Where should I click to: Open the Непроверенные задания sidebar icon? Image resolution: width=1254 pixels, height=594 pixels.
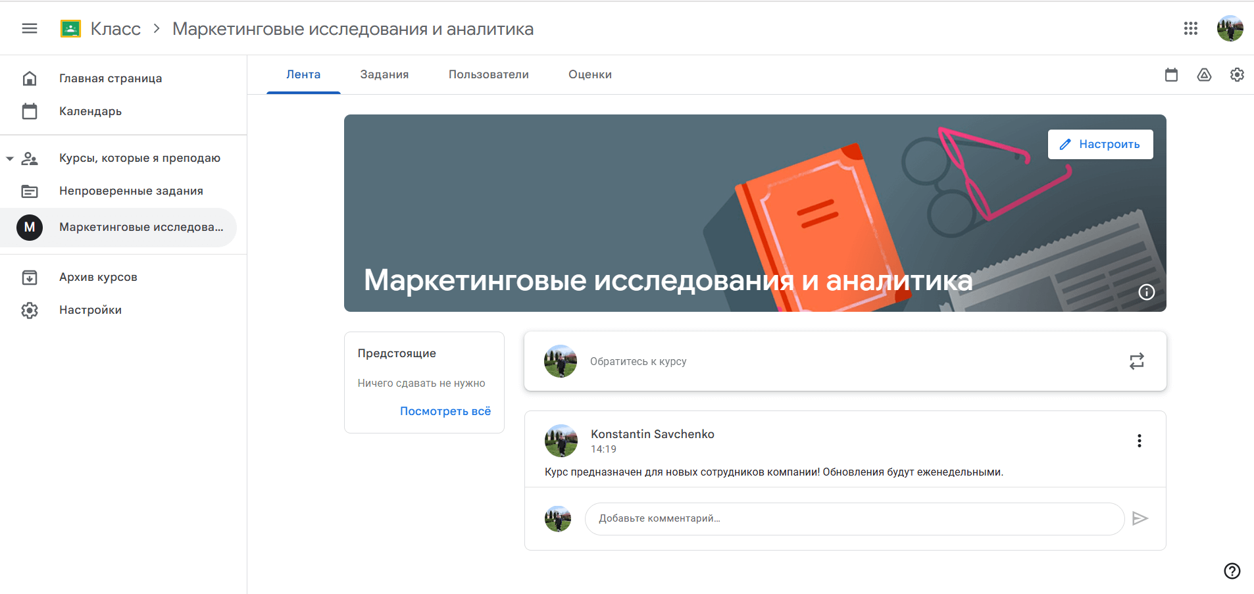(30, 191)
